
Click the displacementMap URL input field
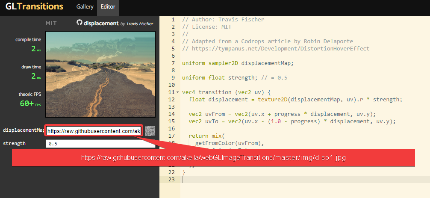tap(94, 131)
